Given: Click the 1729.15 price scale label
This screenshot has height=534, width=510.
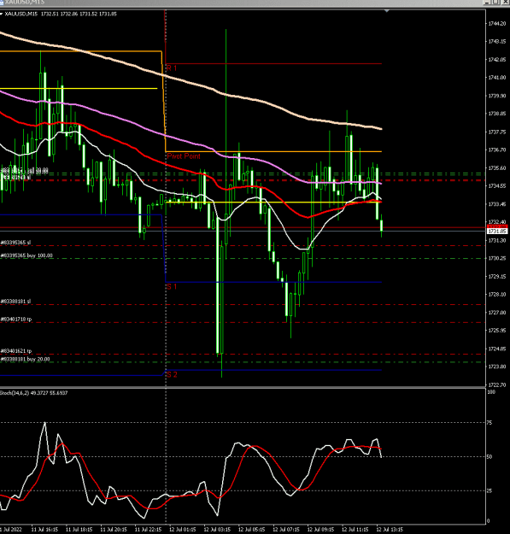Looking at the screenshot, I should pyautogui.click(x=496, y=277).
